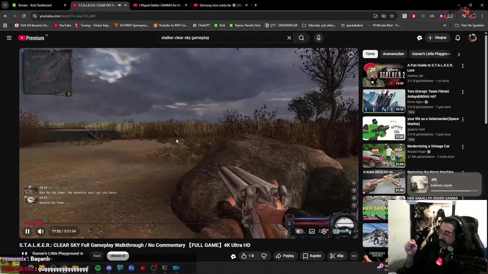The height and width of the screenshot is (274, 488).
Task: Bookmark this page with star icon
Action: pos(392,16)
